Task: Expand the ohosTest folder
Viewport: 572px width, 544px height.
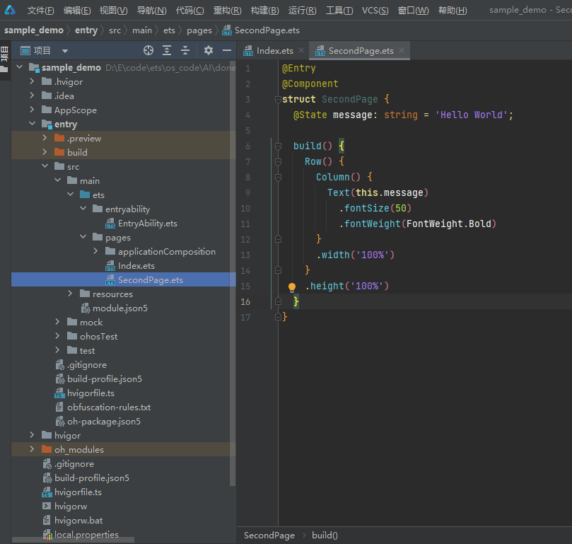Action: click(x=58, y=336)
